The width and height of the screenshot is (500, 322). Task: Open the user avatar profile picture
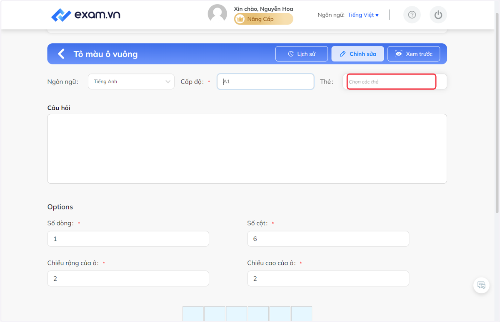pyautogui.click(x=217, y=14)
